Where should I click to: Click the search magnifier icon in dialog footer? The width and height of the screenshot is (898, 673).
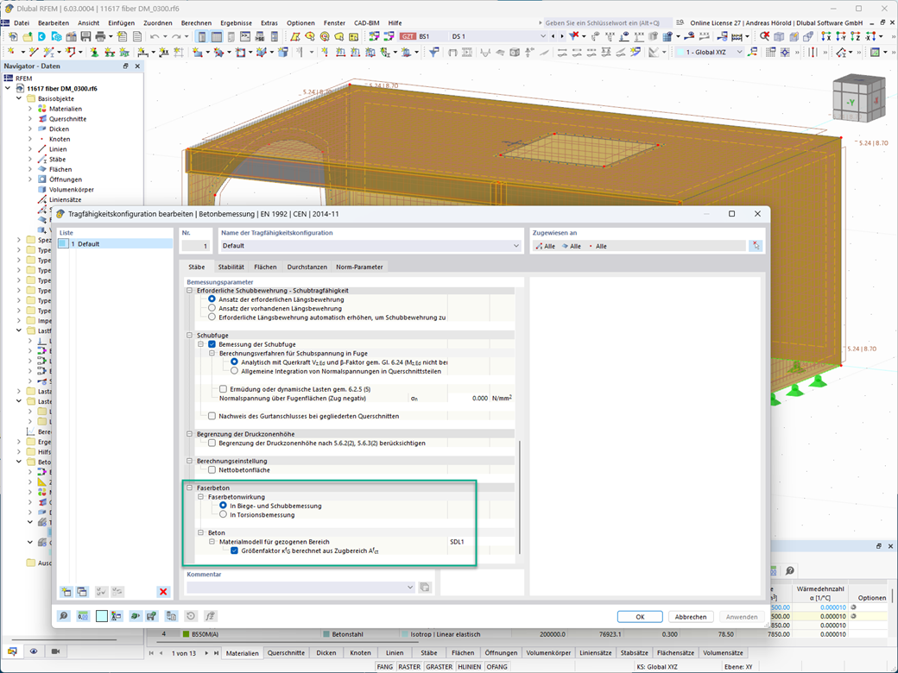click(x=64, y=616)
